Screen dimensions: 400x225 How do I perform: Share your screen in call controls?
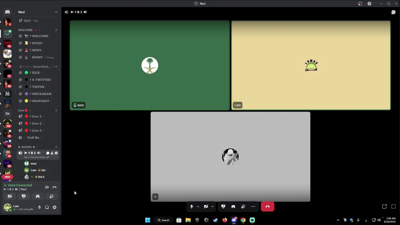[x=223, y=207]
